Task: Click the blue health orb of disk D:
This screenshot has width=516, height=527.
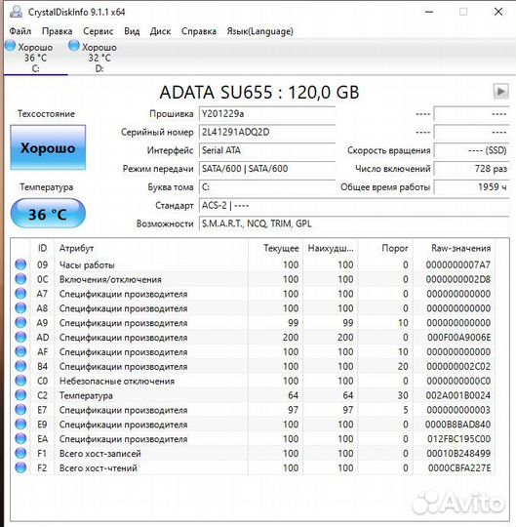Action: point(73,45)
